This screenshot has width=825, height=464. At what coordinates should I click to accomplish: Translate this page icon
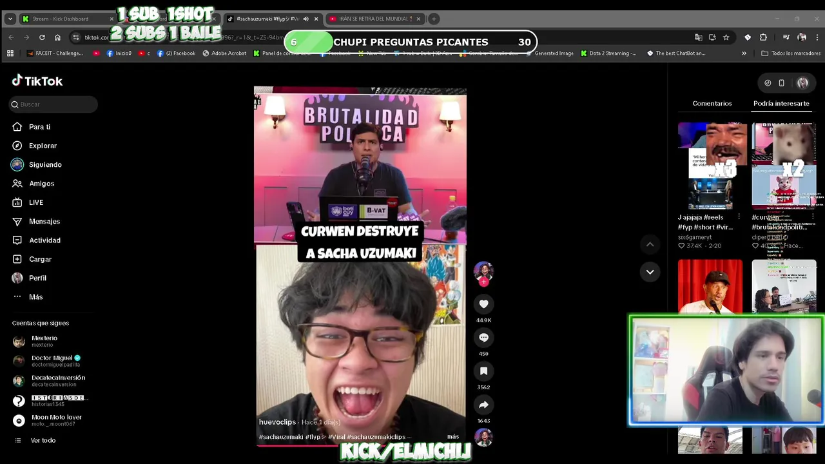pyautogui.click(x=698, y=37)
